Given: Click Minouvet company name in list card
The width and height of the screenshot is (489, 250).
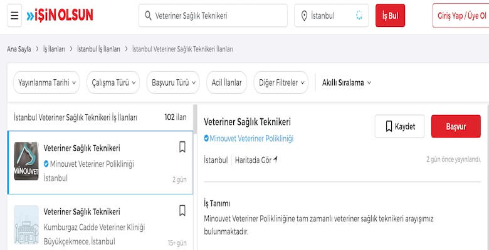Looking at the screenshot, I should click(x=92, y=164).
